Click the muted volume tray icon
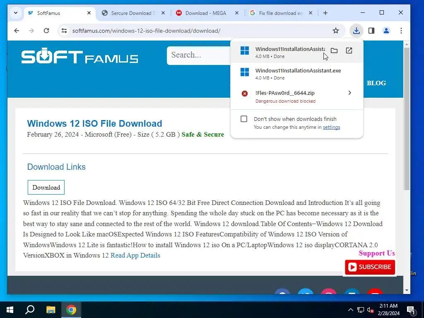Image resolution: width=424 pixels, height=318 pixels. click(370, 310)
